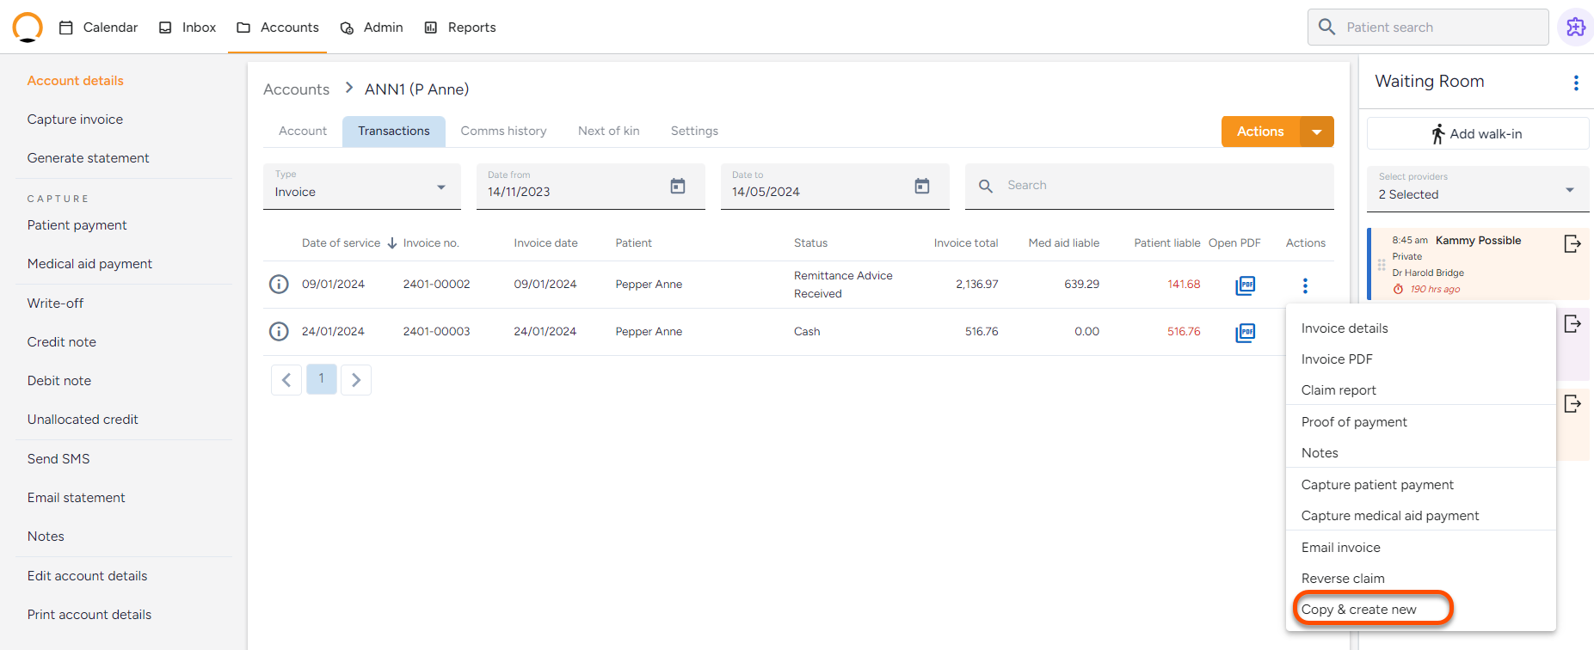Click page 1 pagination button
The height and width of the screenshot is (650, 1594).
pos(322,379)
